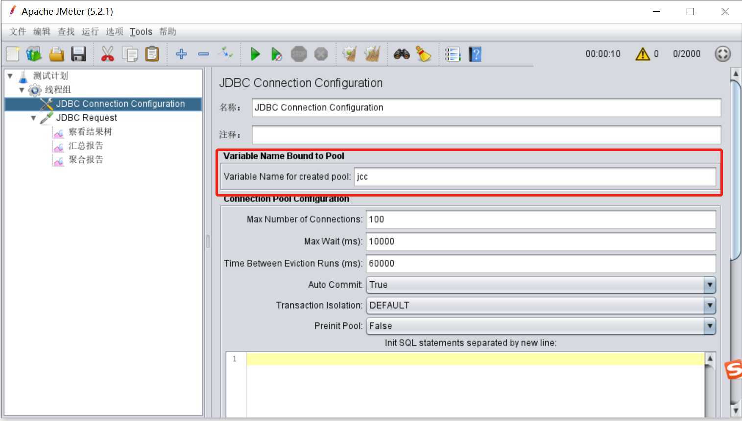Click the Sogou input method S icon

(x=734, y=370)
